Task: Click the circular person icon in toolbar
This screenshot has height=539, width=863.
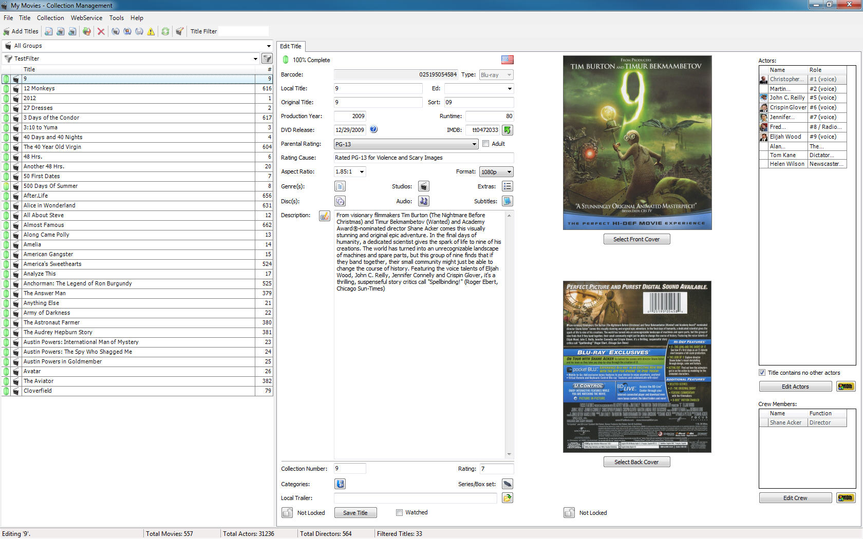Action: (127, 31)
